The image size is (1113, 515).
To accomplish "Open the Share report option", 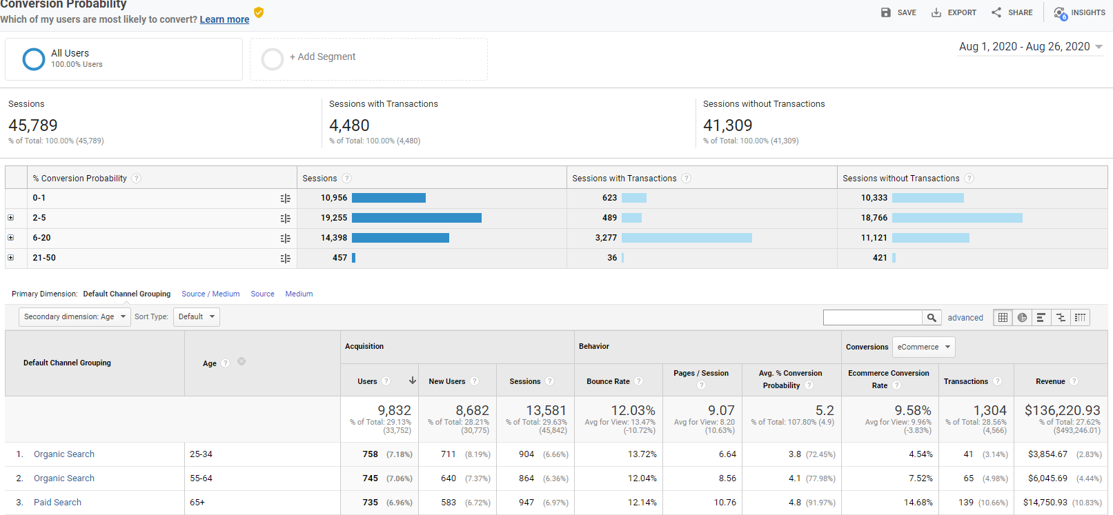I will point(996,12).
